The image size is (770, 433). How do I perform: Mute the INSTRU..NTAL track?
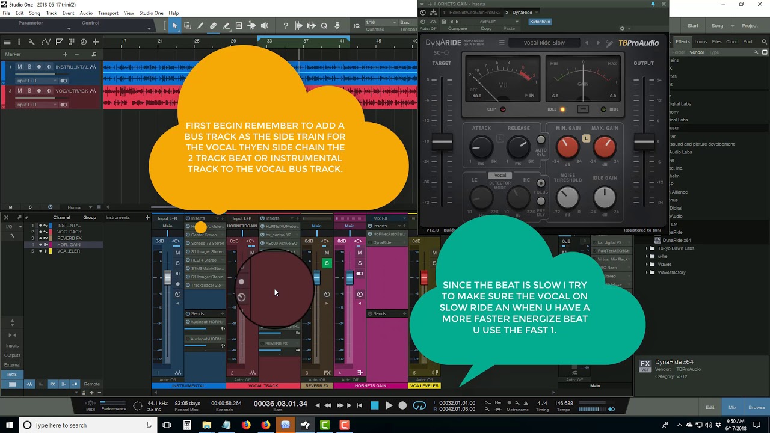coord(20,67)
